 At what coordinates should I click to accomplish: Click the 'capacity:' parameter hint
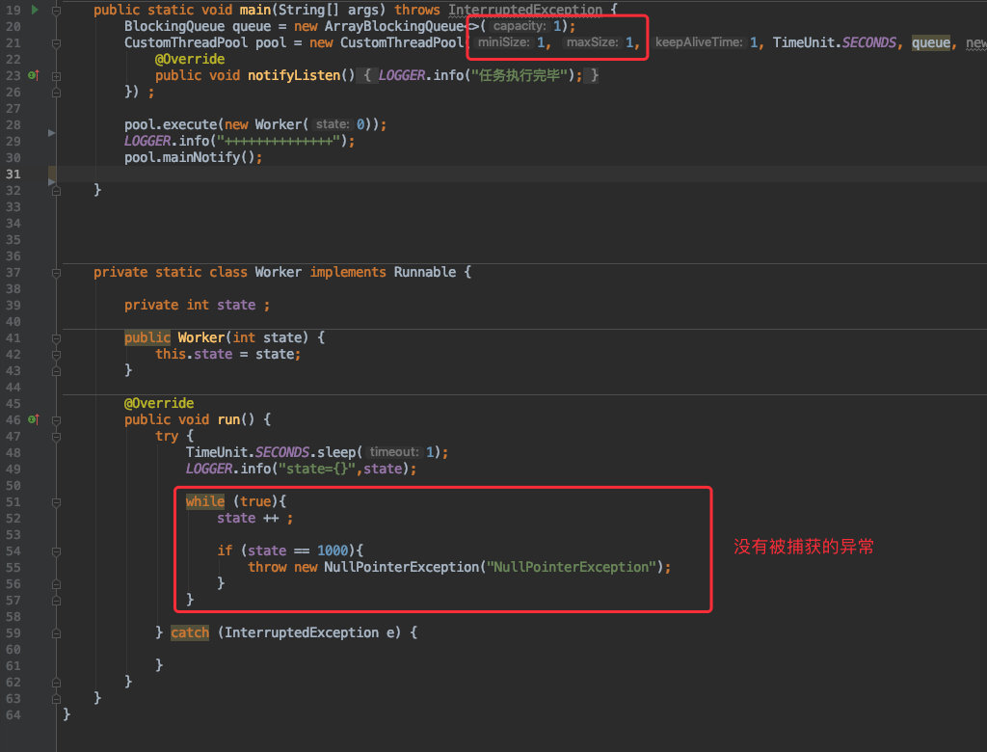(x=520, y=26)
